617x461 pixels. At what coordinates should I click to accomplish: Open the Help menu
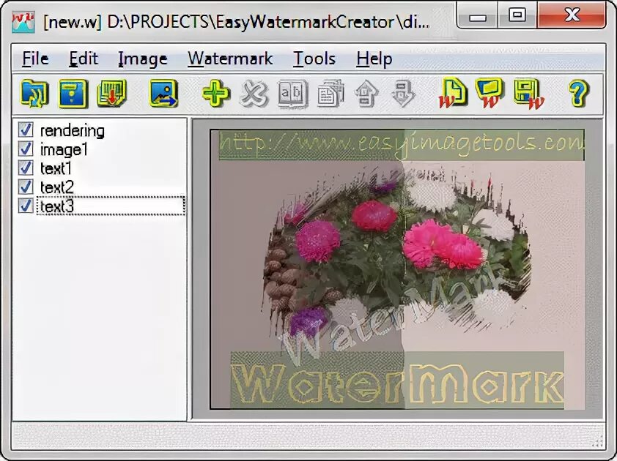point(374,59)
